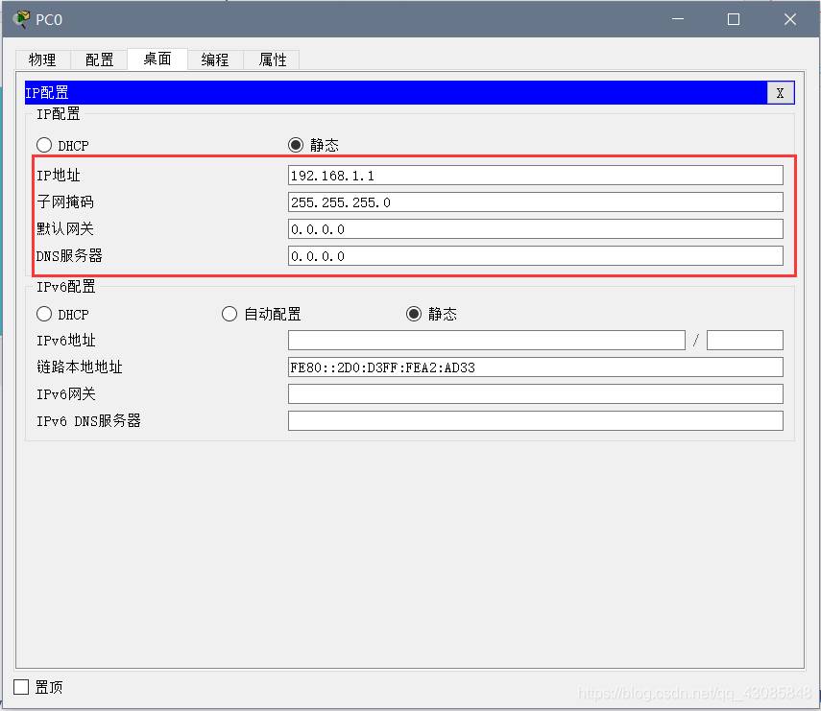The width and height of the screenshot is (821, 711).
Task: Click the IP地址 field showing 192.168.1.1
Action: tap(536, 176)
